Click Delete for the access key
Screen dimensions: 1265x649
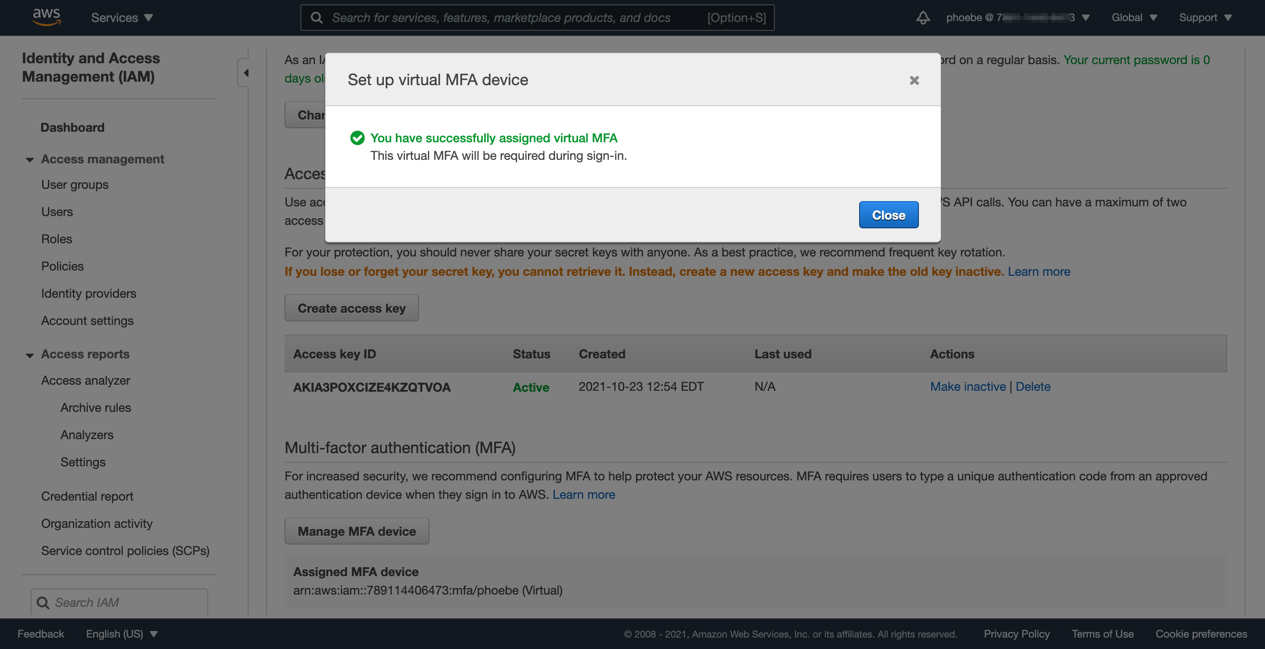click(1033, 386)
